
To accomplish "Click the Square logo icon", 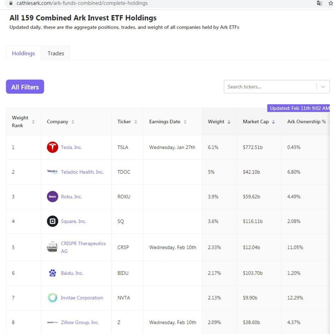I will [x=53, y=221].
